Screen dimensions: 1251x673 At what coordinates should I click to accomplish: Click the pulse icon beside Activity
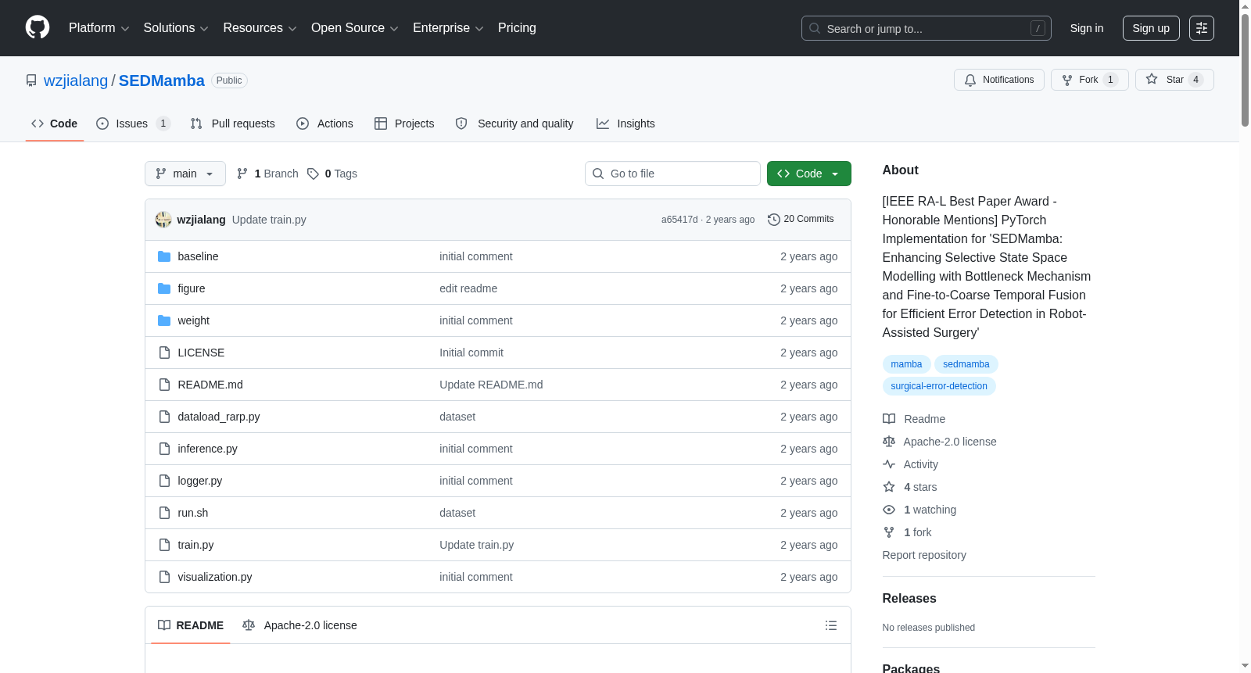(x=889, y=464)
